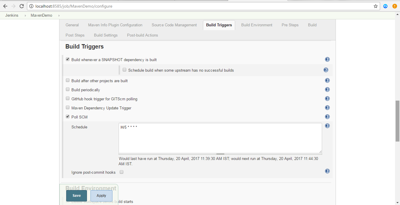Open help icon next to Schedule field
Viewport: 400px width, 205px height.
coord(327,126)
